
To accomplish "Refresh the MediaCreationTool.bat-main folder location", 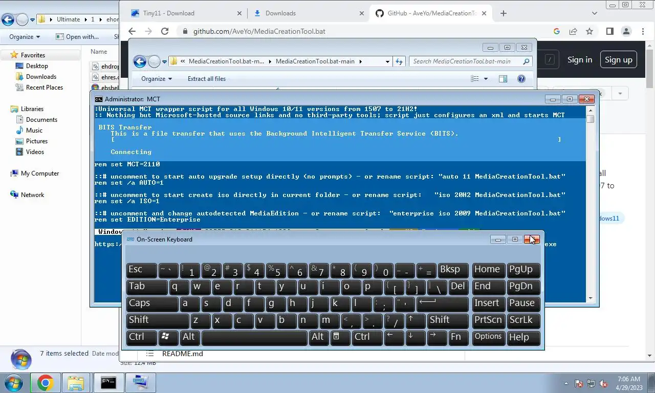I will (399, 61).
